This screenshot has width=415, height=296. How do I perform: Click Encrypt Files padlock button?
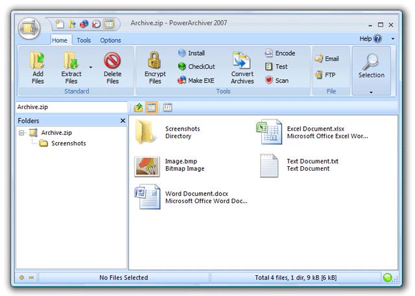tap(155, 68)
